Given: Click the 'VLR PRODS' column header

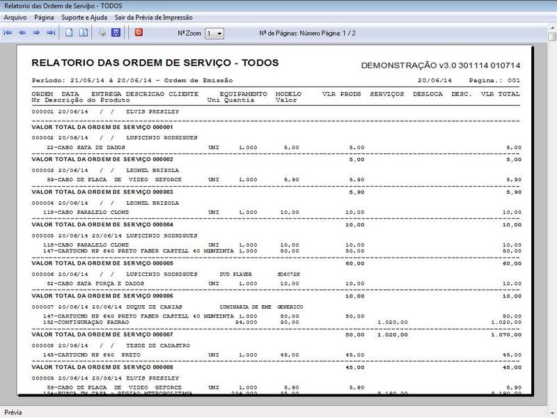Looking at the screenshot, I should tap(341, 94).
